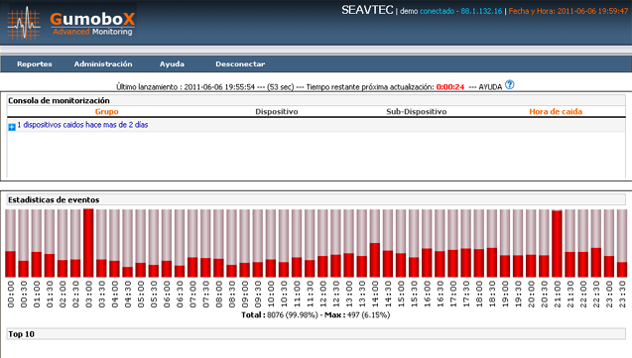This screenshot has width=632, height=358.
Task: Open the Administración menu
Action: tap(103, 64)
